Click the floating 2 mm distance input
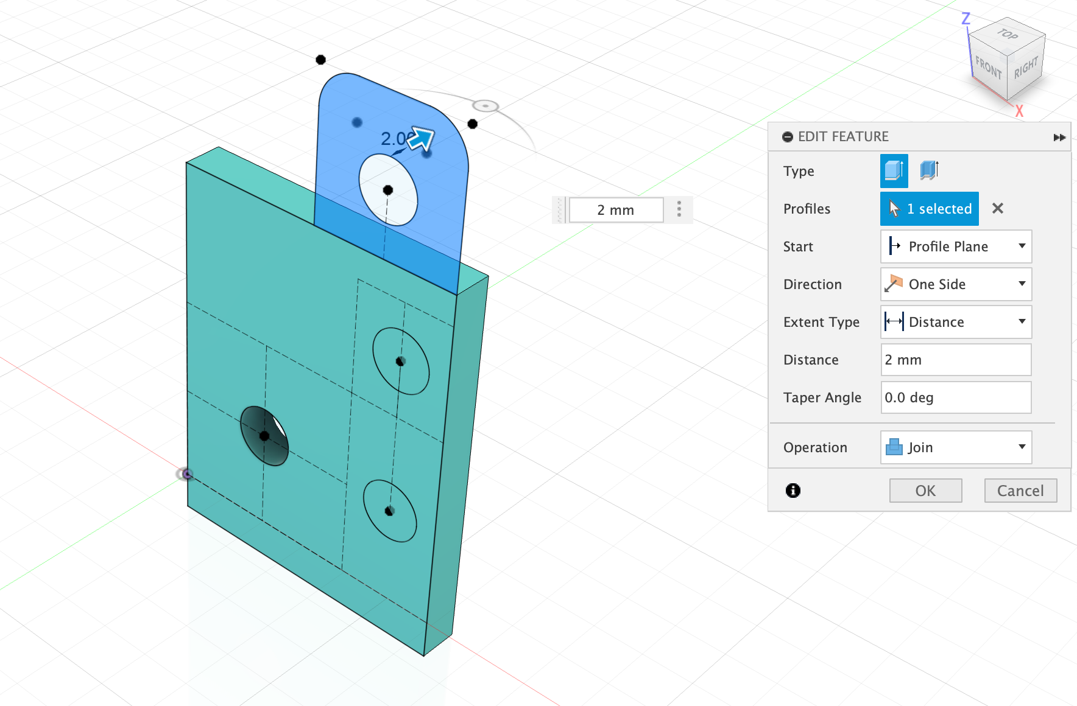This screenshot has height=706, width=1077. pyautogui.click(x=616, y=210)
